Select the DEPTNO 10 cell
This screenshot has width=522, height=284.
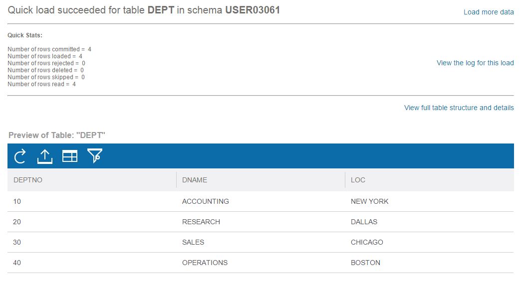pos(17,201)
